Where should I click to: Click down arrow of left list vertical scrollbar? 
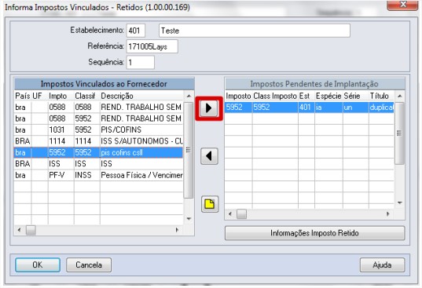(189, 219)
